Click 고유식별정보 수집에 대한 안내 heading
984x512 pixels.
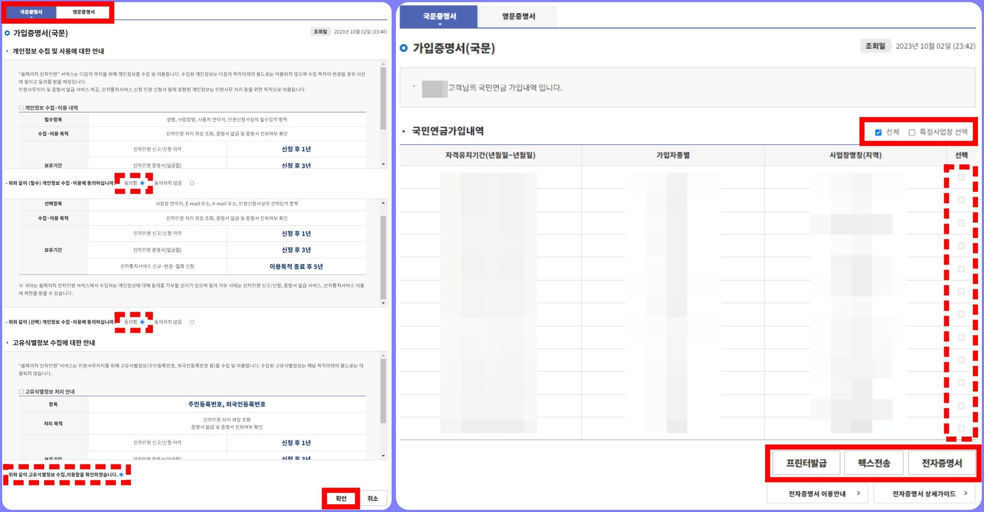pyautogui.click(x=54, y=343)
